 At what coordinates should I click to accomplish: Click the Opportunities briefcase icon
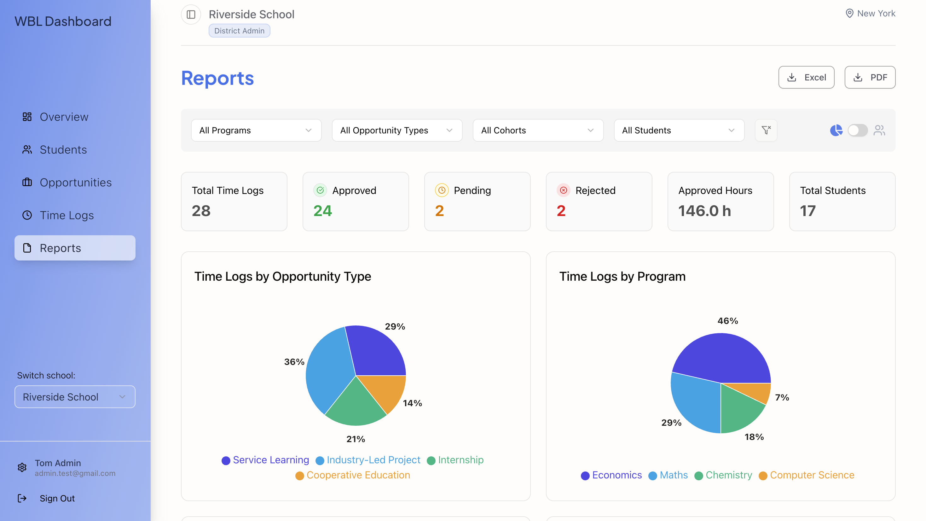coord(27,182)
